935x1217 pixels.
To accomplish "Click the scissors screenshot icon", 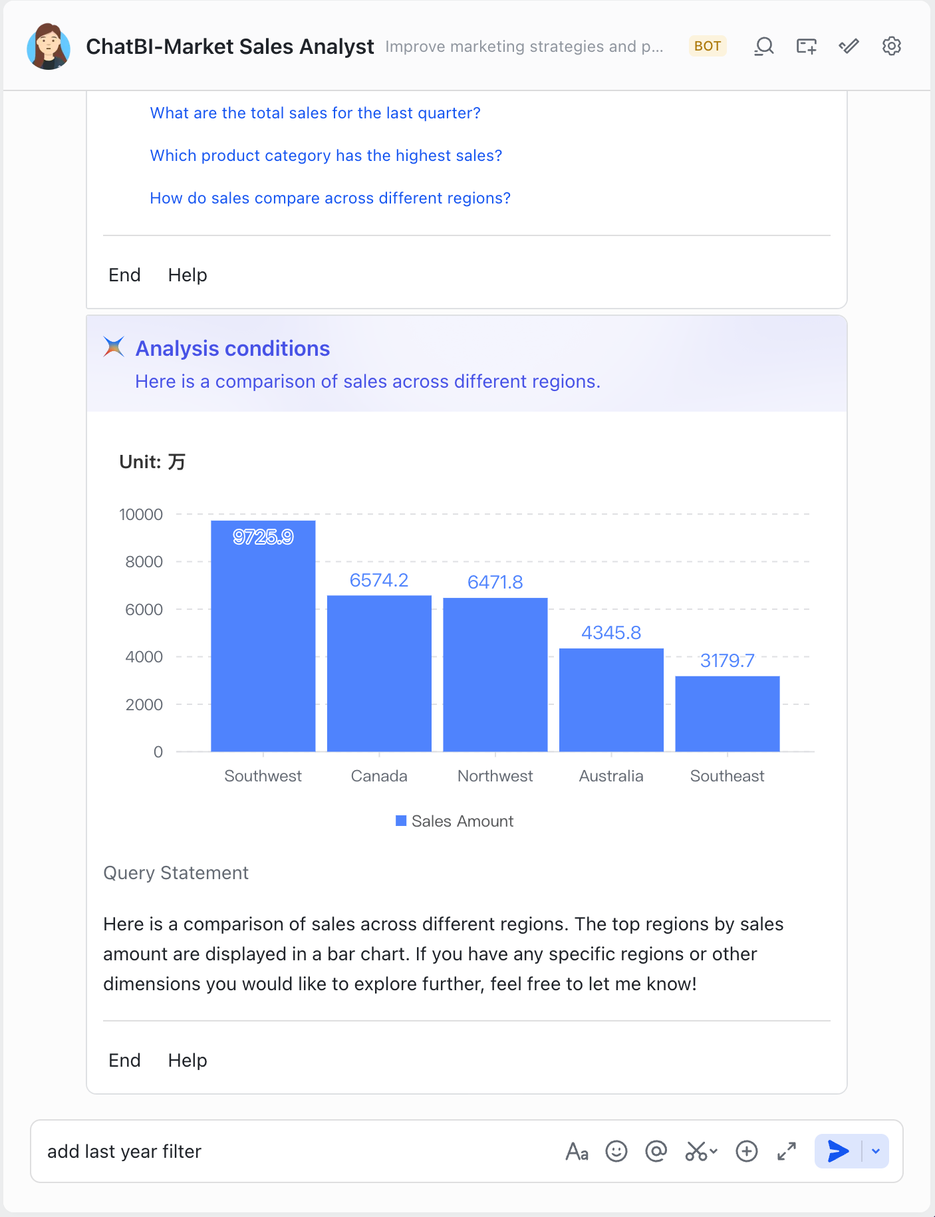I will 697,1151.
